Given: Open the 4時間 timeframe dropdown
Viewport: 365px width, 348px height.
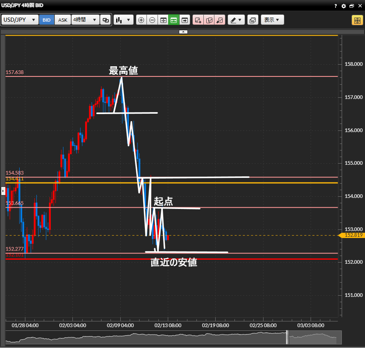Looking at the screenshot, I should pyautogui.click(x=85, y=20).
